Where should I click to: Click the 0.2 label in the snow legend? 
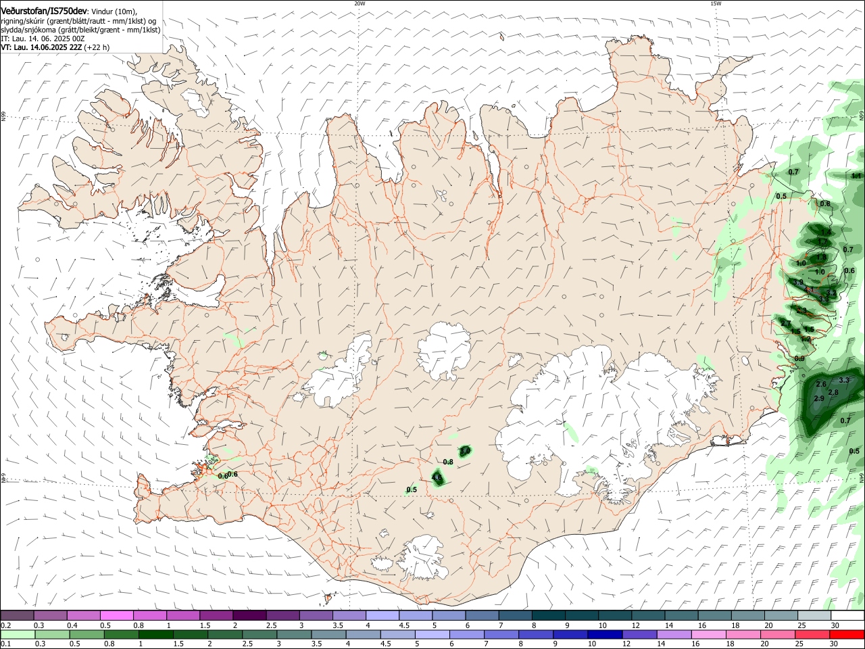(5, 625)
